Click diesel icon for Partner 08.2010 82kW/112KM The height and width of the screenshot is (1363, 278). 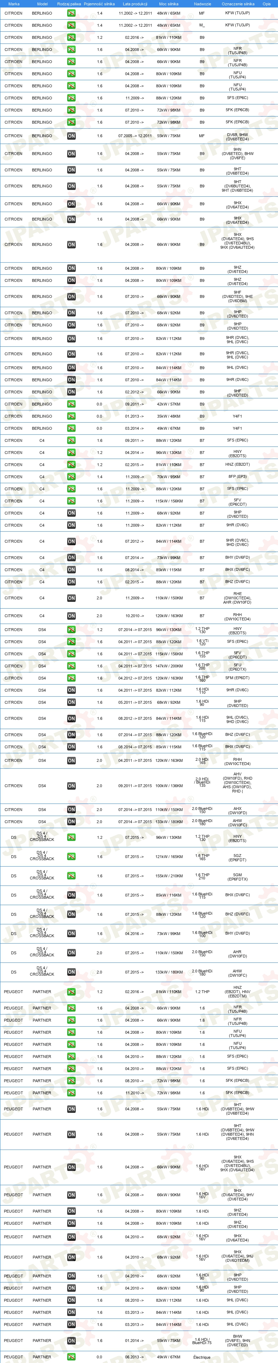pyautogui.click(x=71, y=1300)
